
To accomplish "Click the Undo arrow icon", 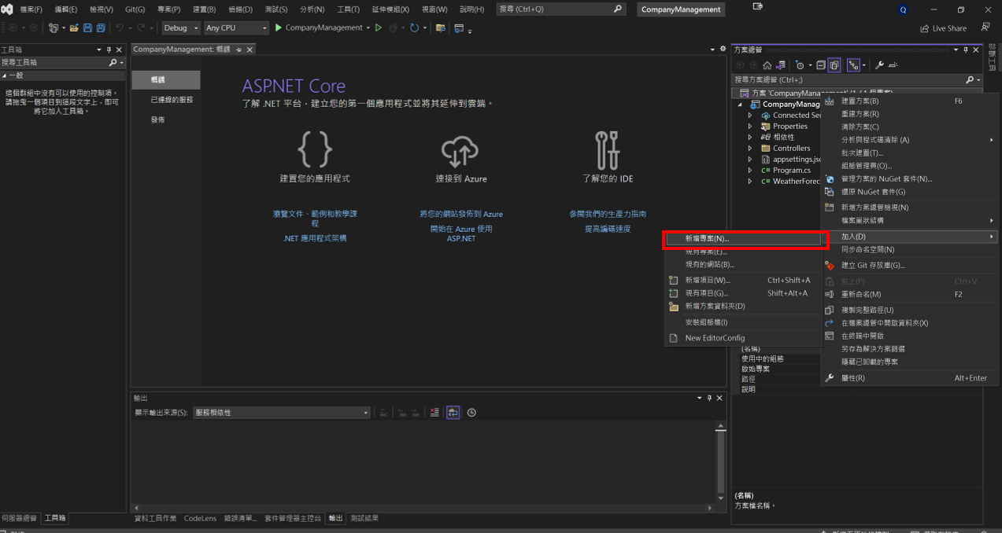I will coord(120,28).
